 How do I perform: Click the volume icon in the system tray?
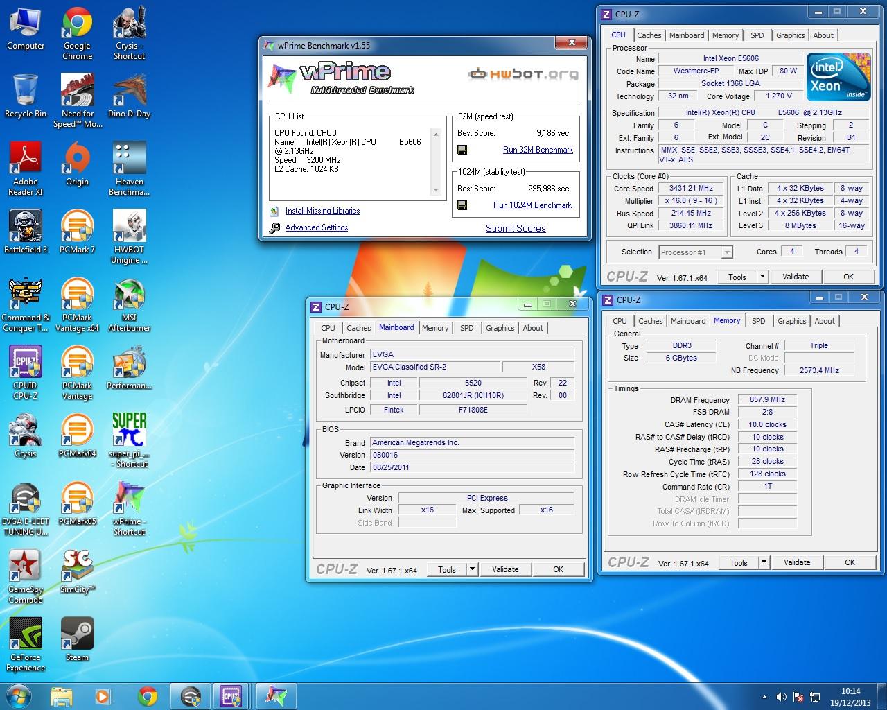pyautogui.click(x=781, y=697)
